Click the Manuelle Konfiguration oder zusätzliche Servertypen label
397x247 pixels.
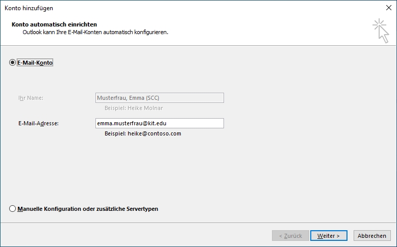coord(88,209)
